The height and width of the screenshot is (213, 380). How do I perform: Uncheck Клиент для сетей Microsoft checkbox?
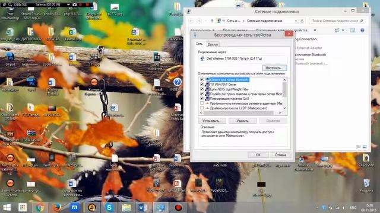click(x=202, y=79)
